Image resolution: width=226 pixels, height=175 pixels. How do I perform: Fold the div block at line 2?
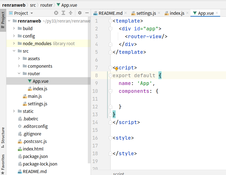tap(110, 29)
